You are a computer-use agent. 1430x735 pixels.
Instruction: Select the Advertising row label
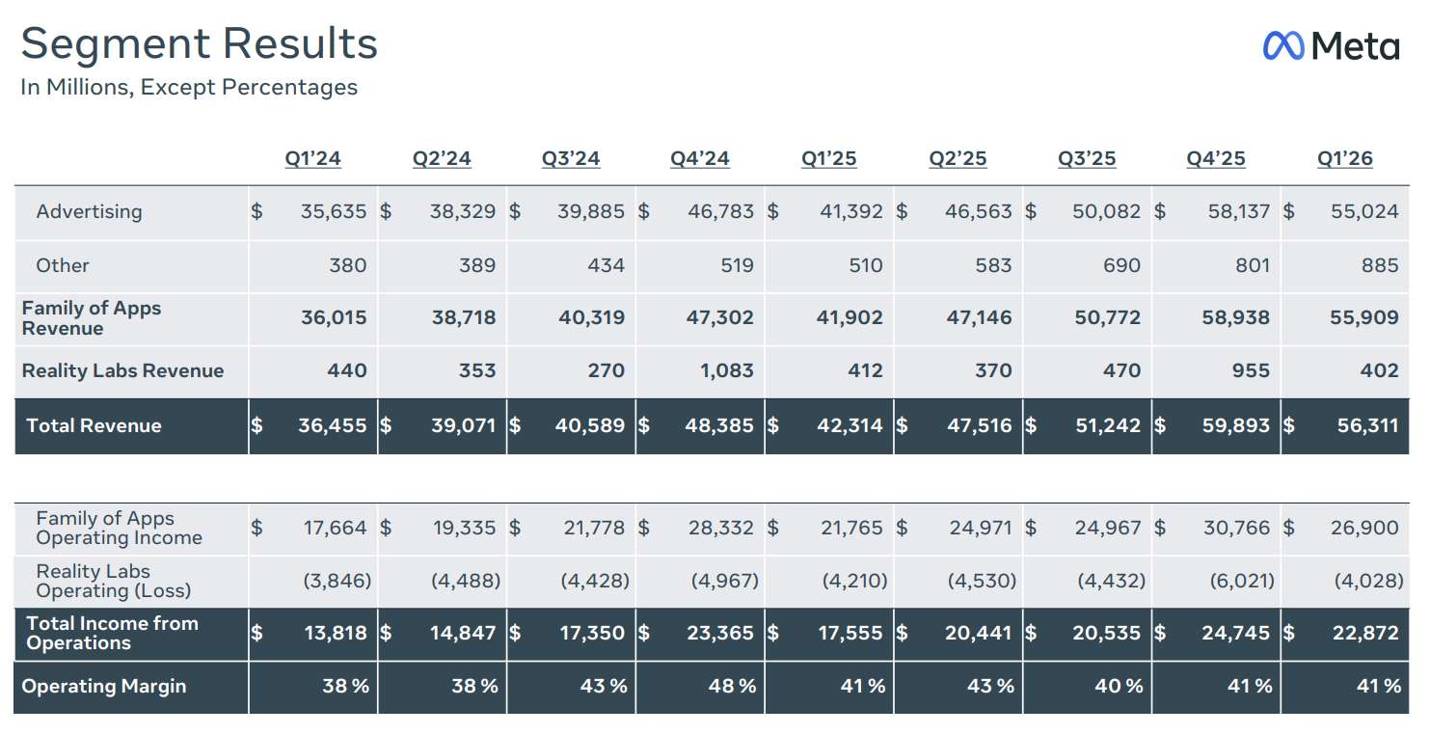(89, 211)
